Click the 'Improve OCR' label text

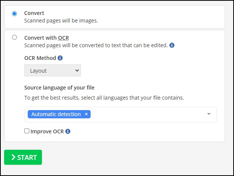coord(47,131)
